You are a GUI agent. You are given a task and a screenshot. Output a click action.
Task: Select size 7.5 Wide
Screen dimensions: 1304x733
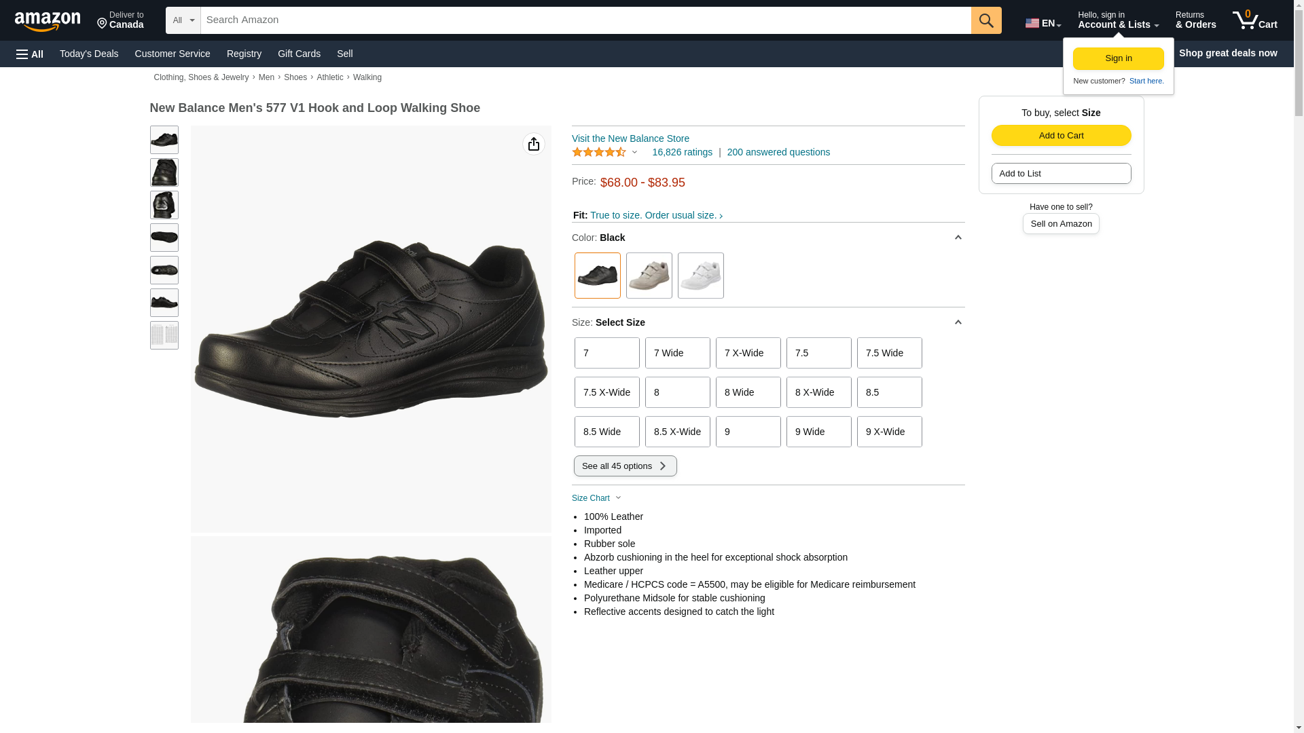pos(889,353)
